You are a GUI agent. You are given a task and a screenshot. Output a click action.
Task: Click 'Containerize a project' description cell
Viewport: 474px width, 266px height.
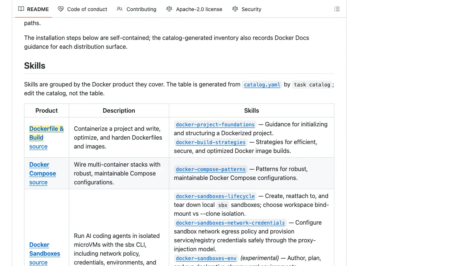(118, 137)
